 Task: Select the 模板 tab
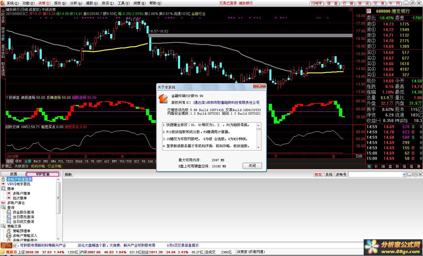pyautogui.click(x=19, y=161)
